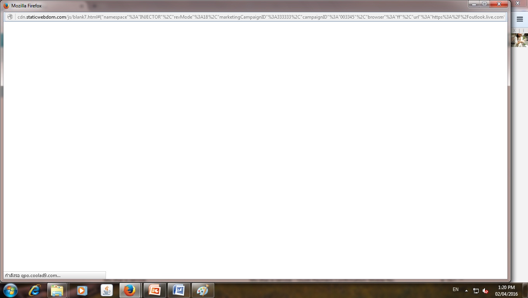The width and height of the screenshot is (528, 298).
Task: Click the network status tray icon
Action: [476, 290]
